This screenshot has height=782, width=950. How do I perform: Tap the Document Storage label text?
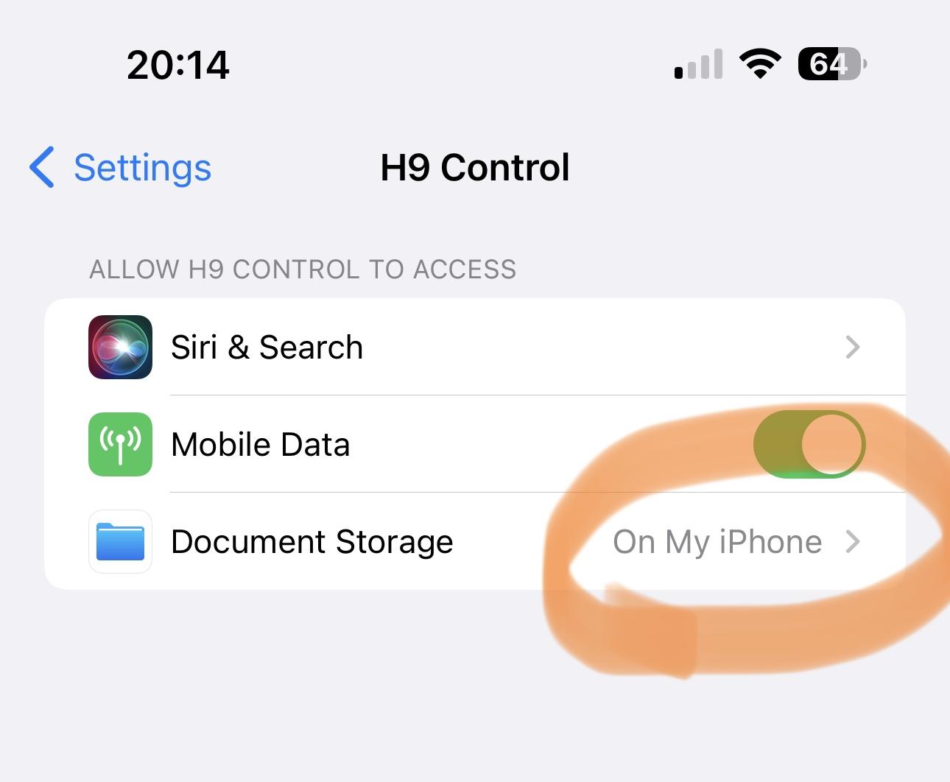(312, 542)
